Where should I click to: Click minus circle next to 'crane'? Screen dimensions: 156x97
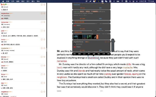click(x=42, y=66)
